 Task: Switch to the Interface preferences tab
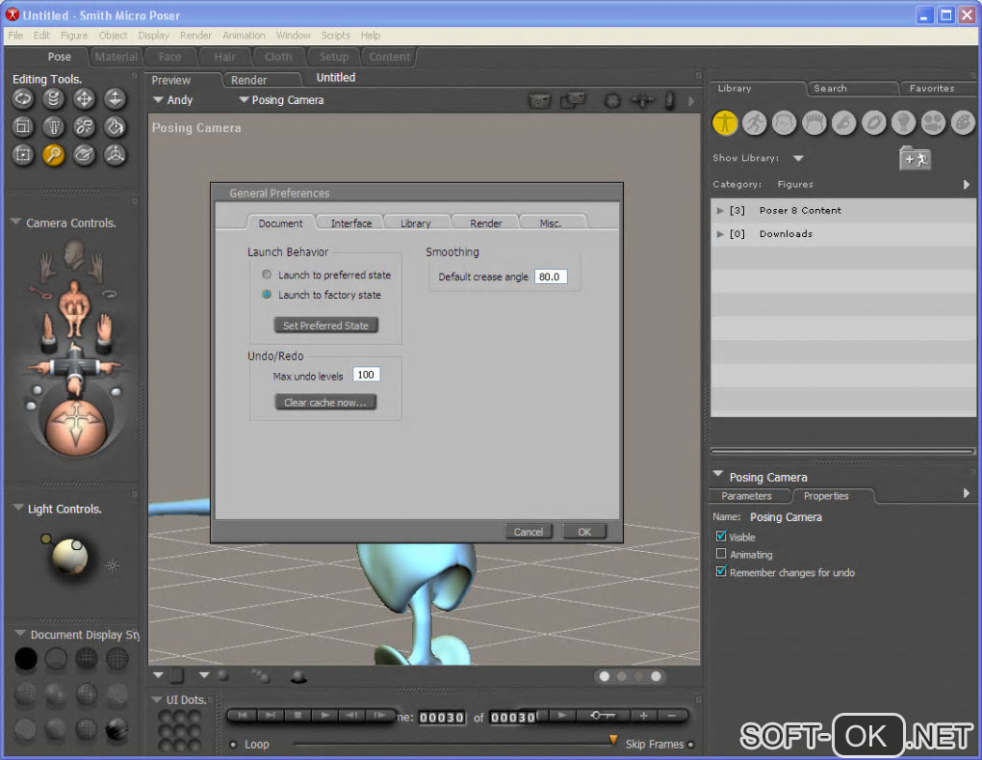tap(350, 223)
